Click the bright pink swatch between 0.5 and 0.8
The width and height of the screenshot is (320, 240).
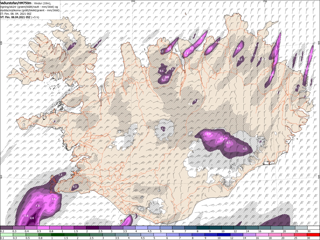click(43, 228)
